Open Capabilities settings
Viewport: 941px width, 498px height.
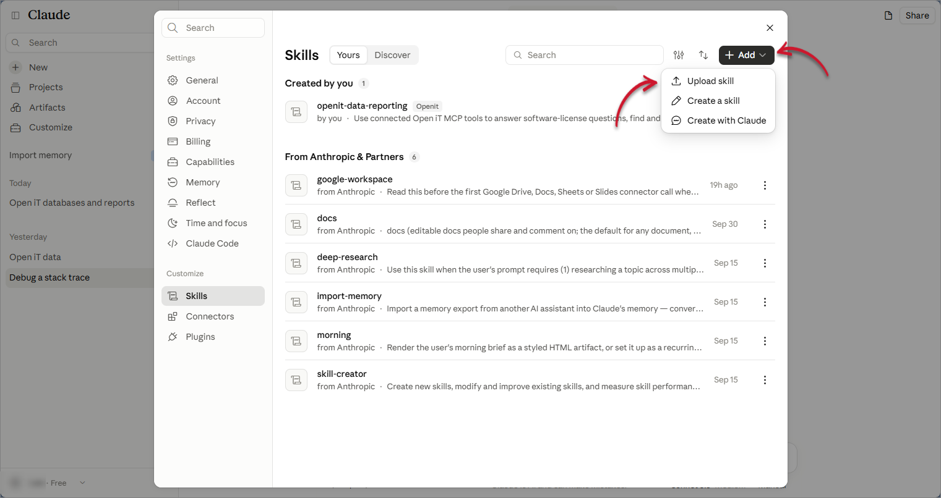point(213,162)
